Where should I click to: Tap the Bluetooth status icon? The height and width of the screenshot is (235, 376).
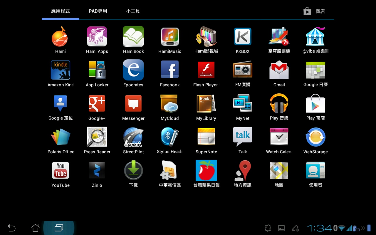coord(335,228)
